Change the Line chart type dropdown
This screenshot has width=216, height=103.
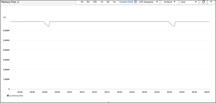[189, 2]
